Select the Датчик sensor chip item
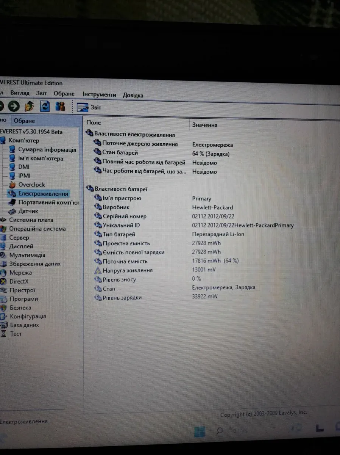Screen dimensions: 340x455 click(28, 211)
